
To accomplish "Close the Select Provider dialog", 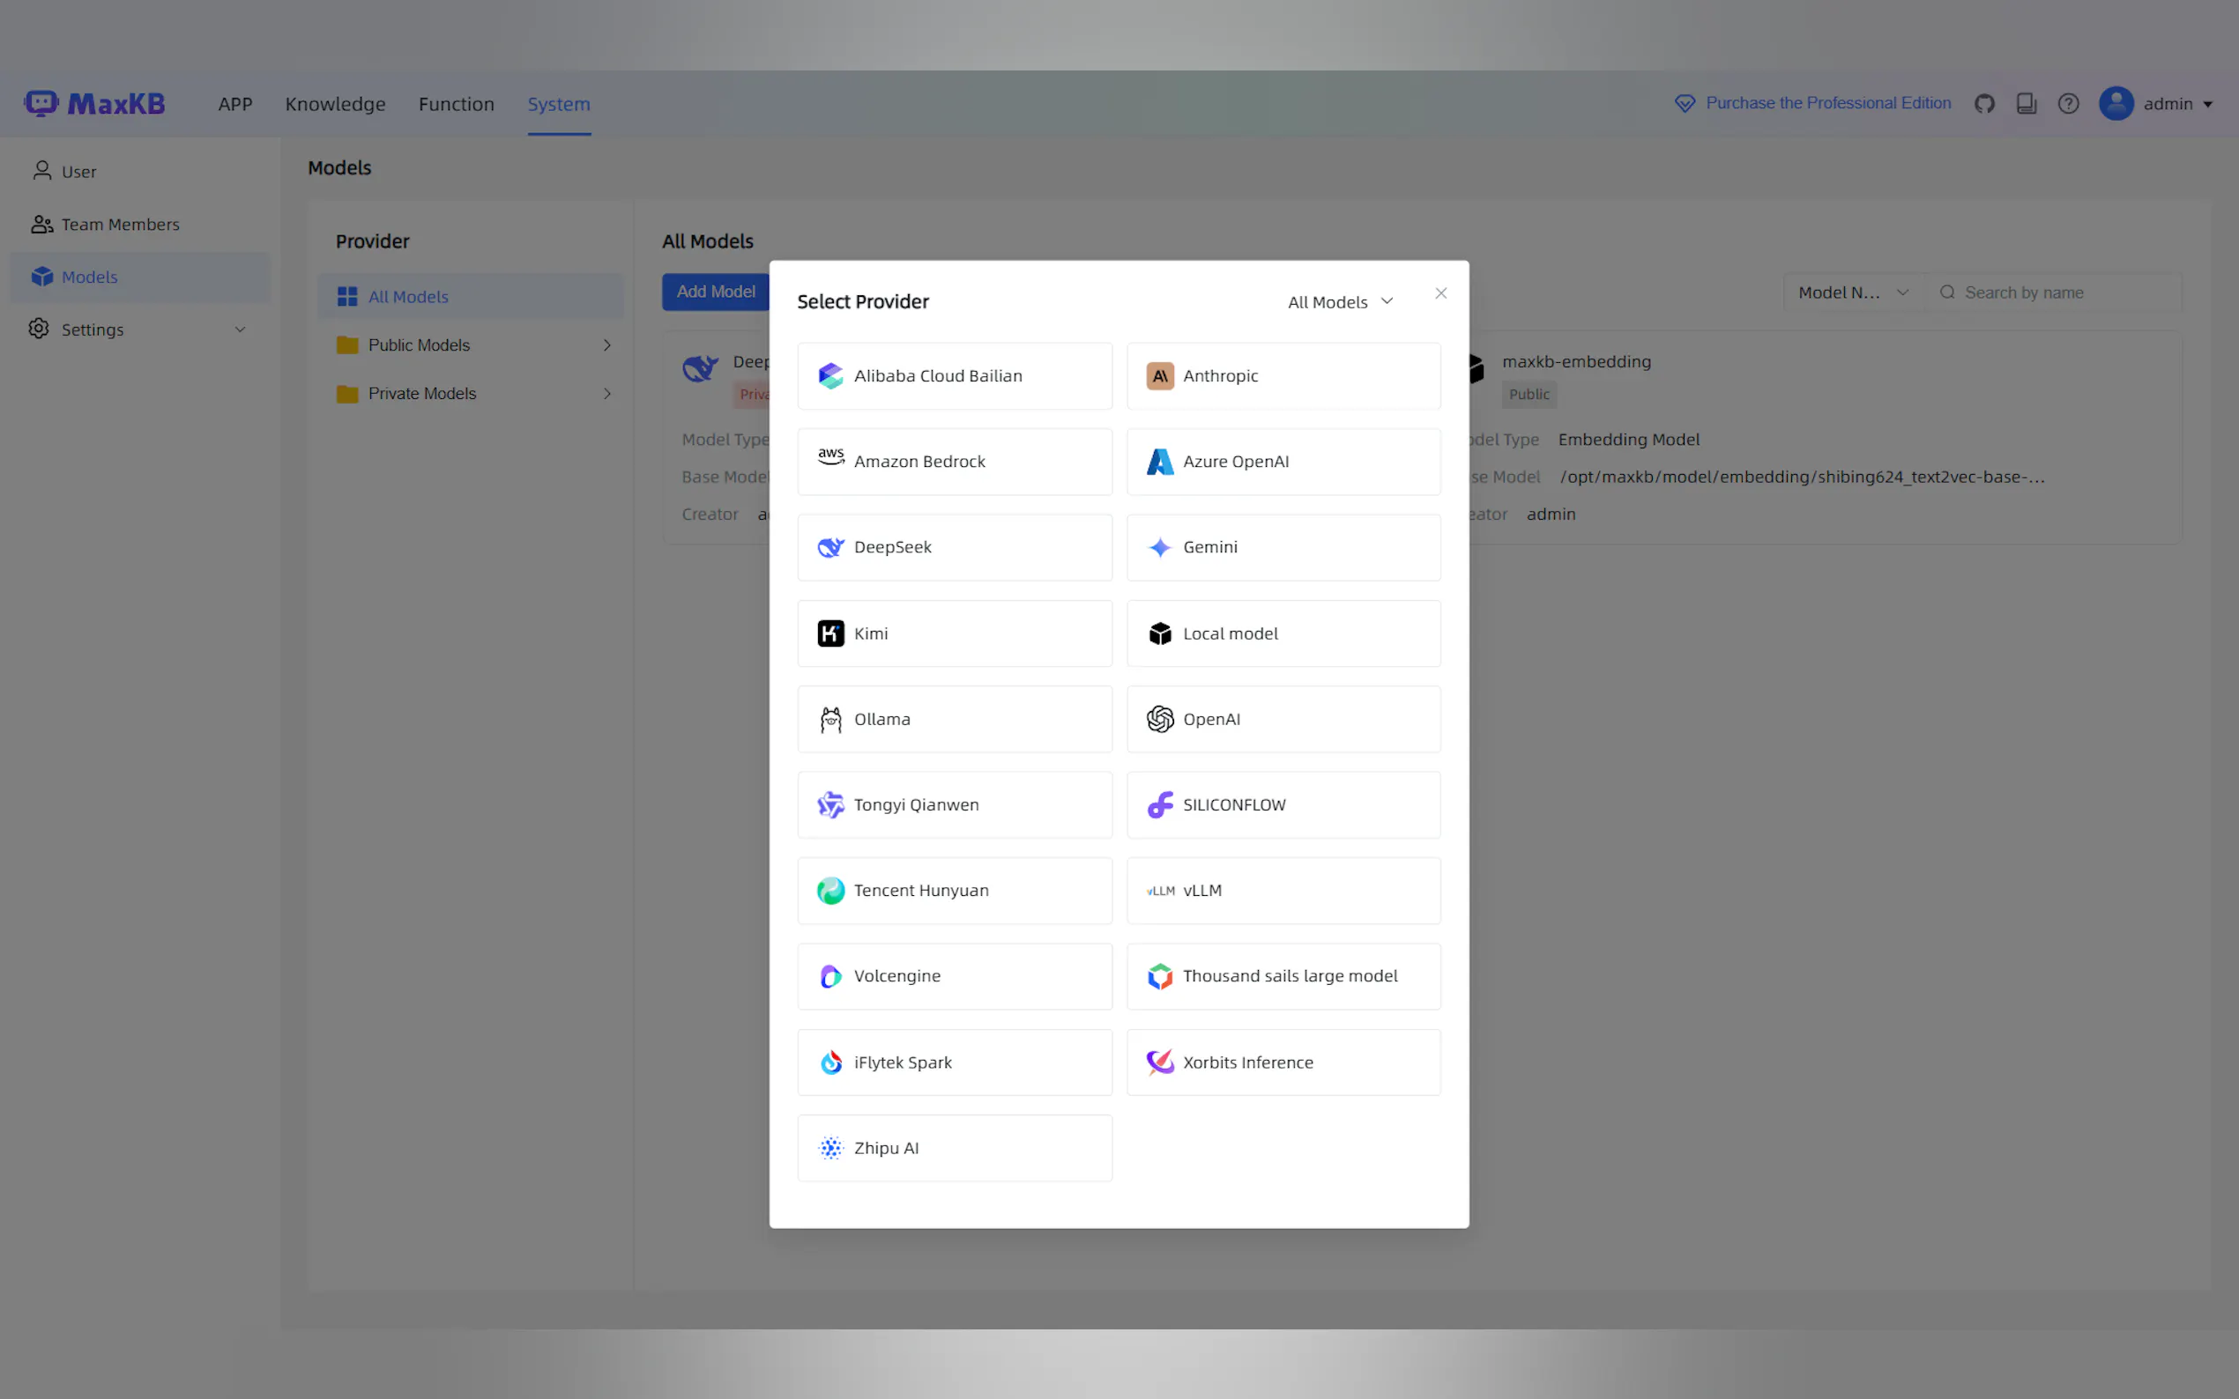I will click(1440, 293).
